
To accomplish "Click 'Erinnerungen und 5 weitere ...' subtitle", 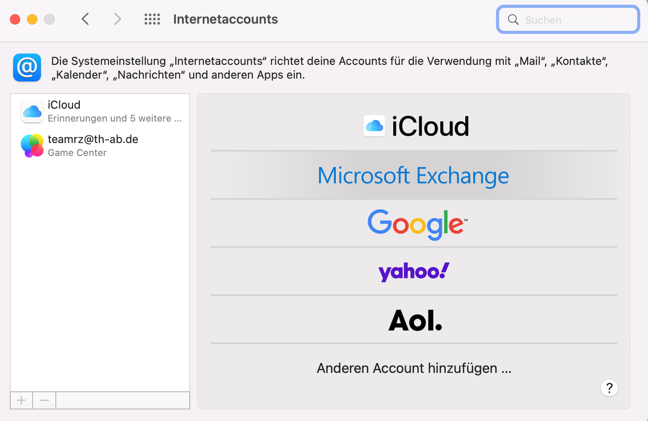I will pyautogui.click(x=115, y=118).
